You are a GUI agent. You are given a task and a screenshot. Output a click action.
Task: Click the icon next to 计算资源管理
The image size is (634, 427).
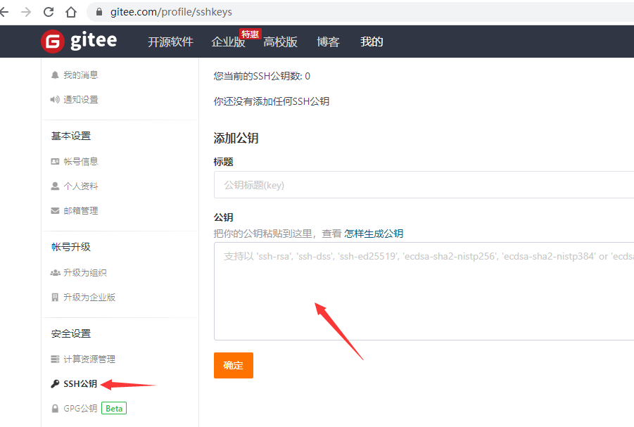pyautogui.click(x=55, y=359)
